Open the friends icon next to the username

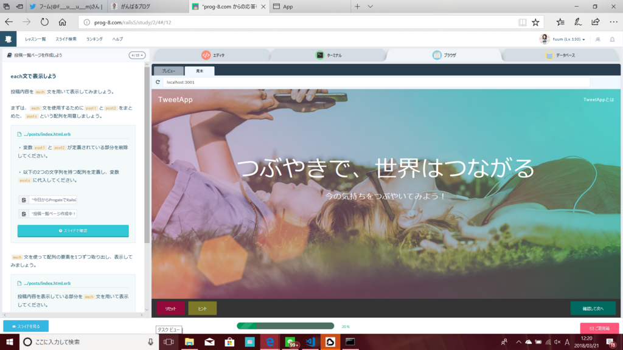tap(598, 39)
